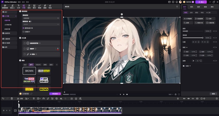Image resolution: width=219 pixels, height=116 pixels.
Task: Select the plain BROWN caption style thumbnail
Action: pos(29,71)
